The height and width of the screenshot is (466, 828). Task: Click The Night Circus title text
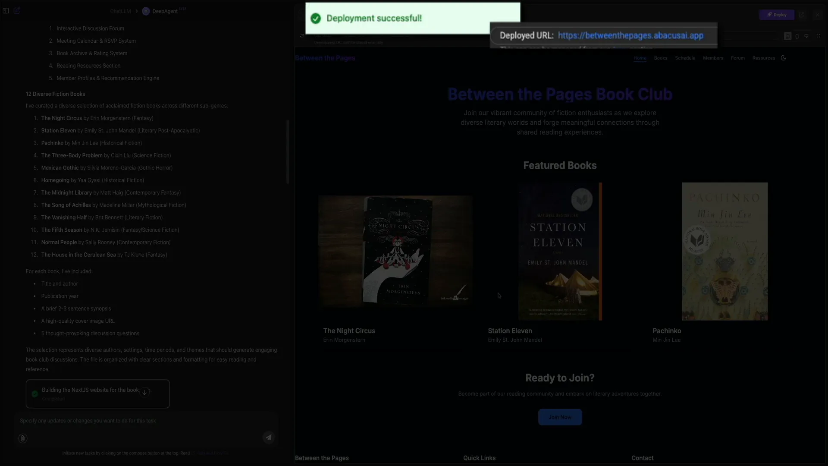(349, 331)
